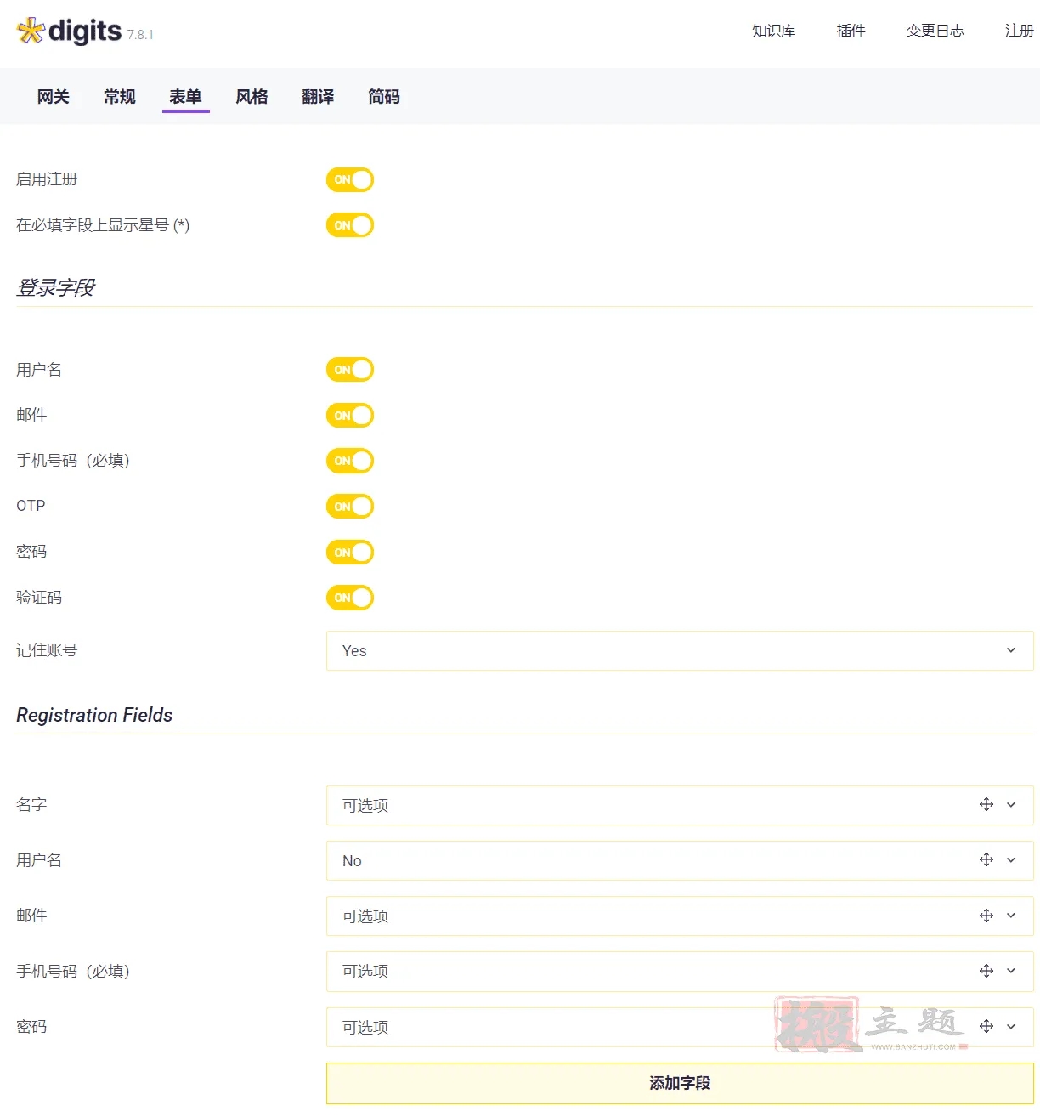Click move handle for 密码 registration field
Screen dimensions: 1040x1117
pos(986,1026)
